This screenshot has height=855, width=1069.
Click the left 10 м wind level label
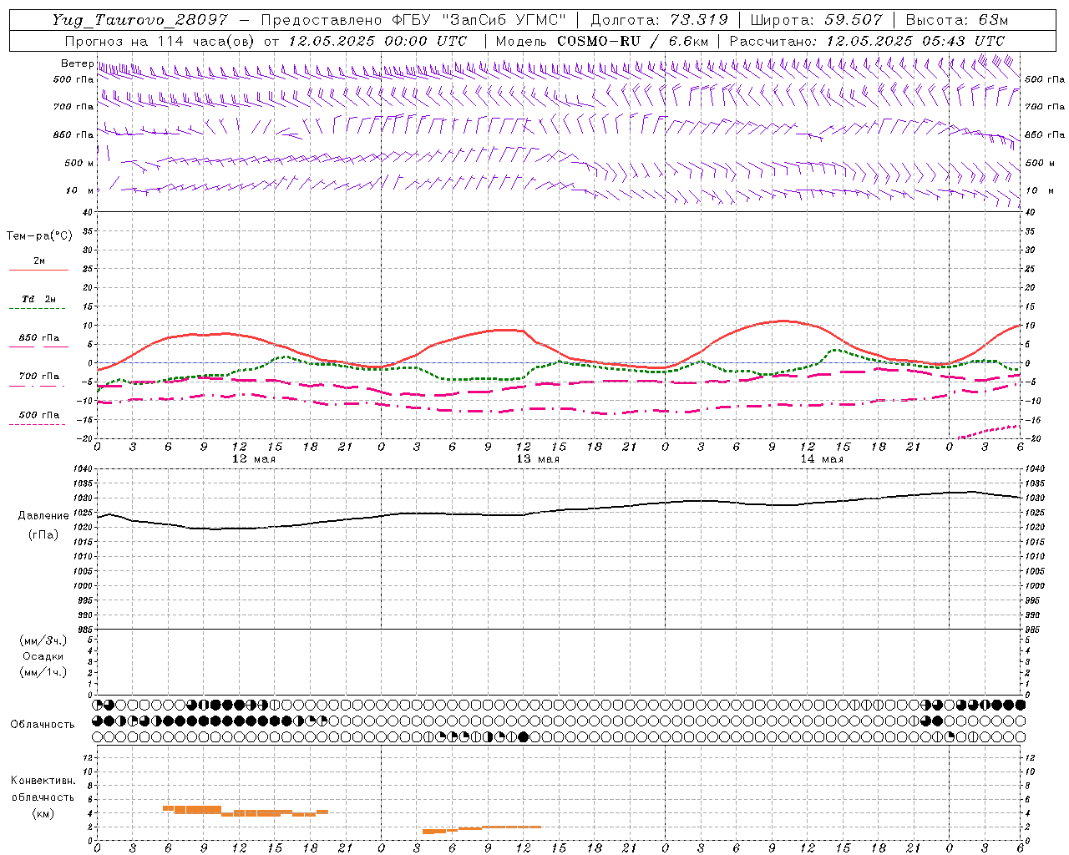pyautogui.click(x=80, y=190)
